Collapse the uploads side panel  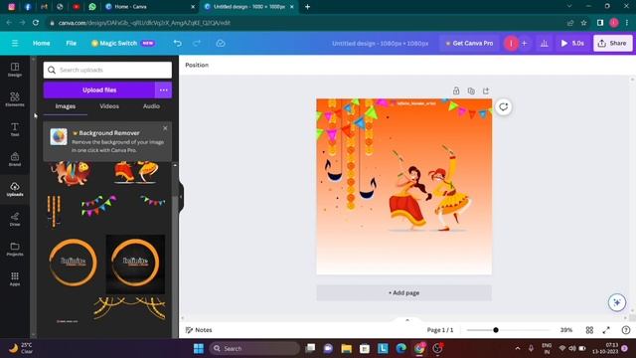pyautogui.click(x=181, y=197)
